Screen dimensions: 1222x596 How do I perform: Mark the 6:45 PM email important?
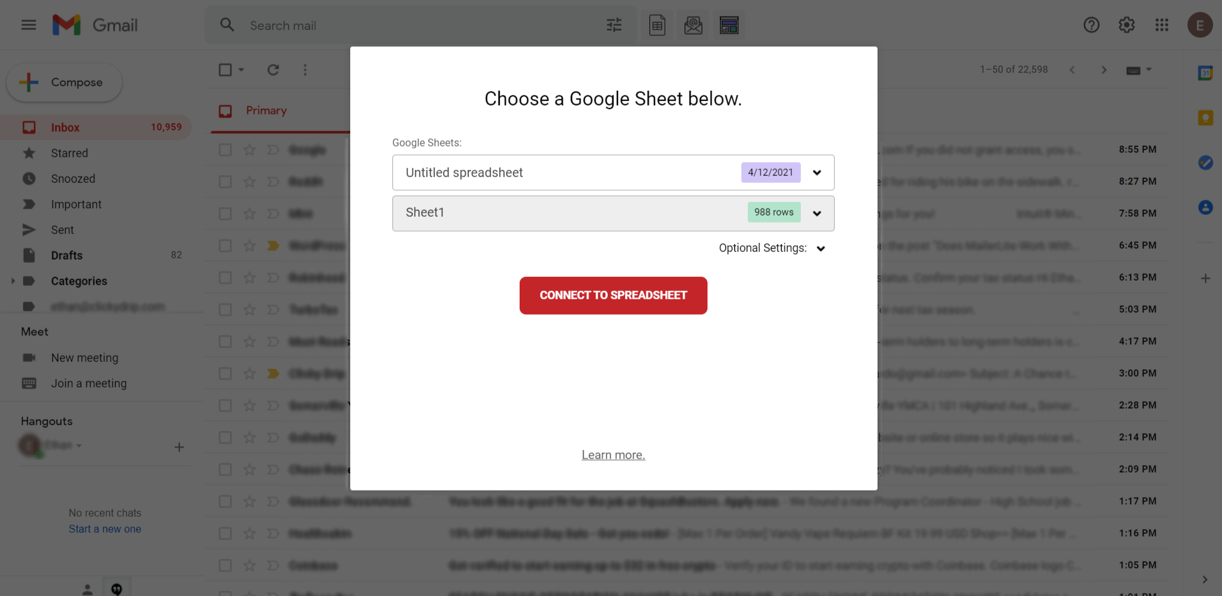click(273, 246)
